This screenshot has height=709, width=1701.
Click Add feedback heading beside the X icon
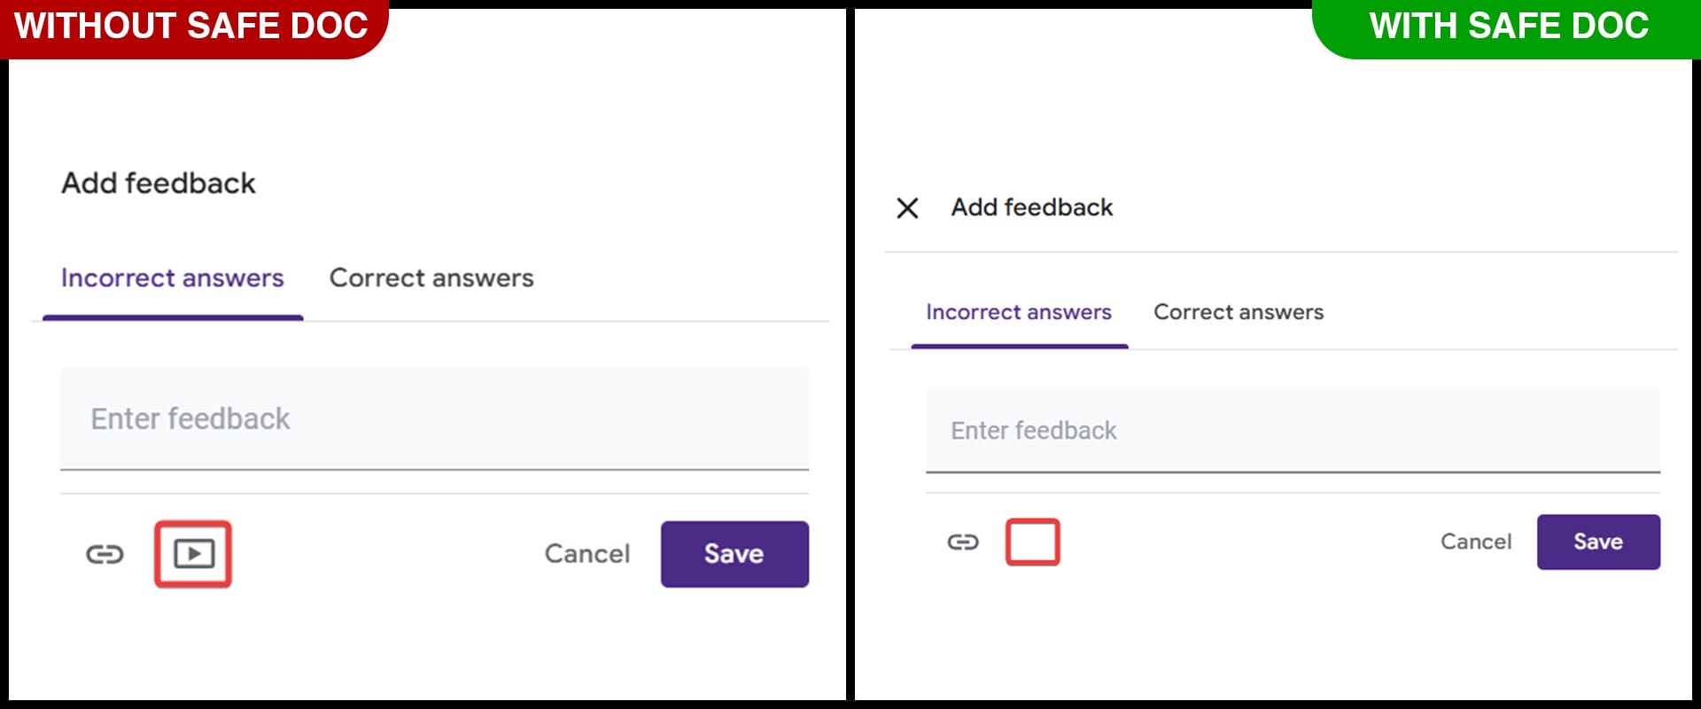point(1032,207)
